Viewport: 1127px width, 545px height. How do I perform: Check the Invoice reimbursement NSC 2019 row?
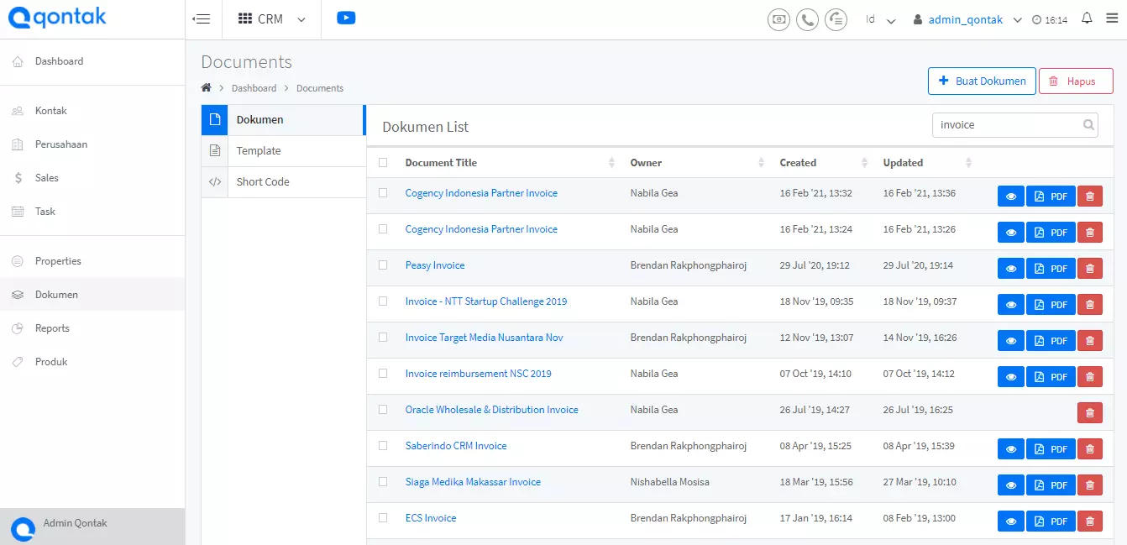pyautogui.click(x=383, y=373)
